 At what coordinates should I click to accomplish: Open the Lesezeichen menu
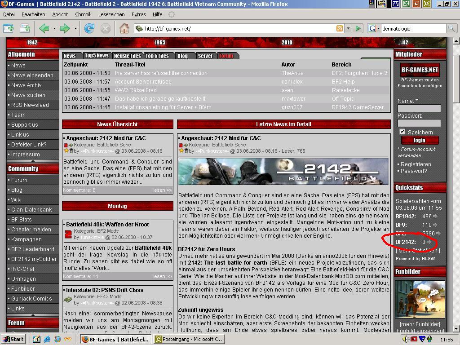click(111, 14)
